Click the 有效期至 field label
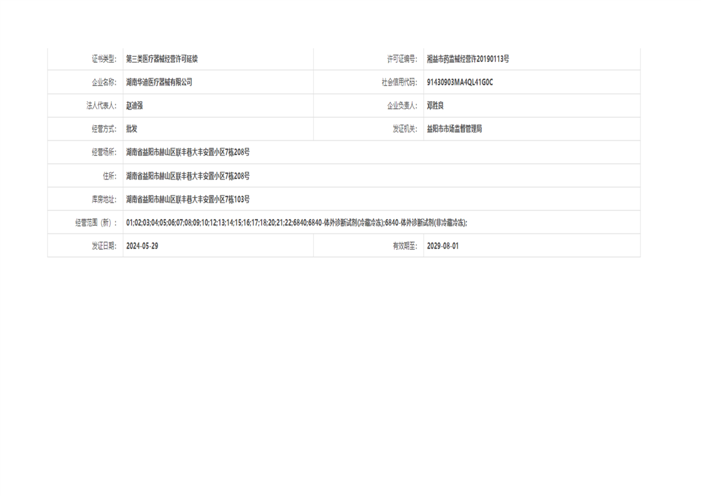 click(404, 246)
